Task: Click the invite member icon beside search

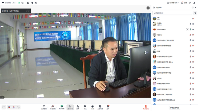Action: 195,13
